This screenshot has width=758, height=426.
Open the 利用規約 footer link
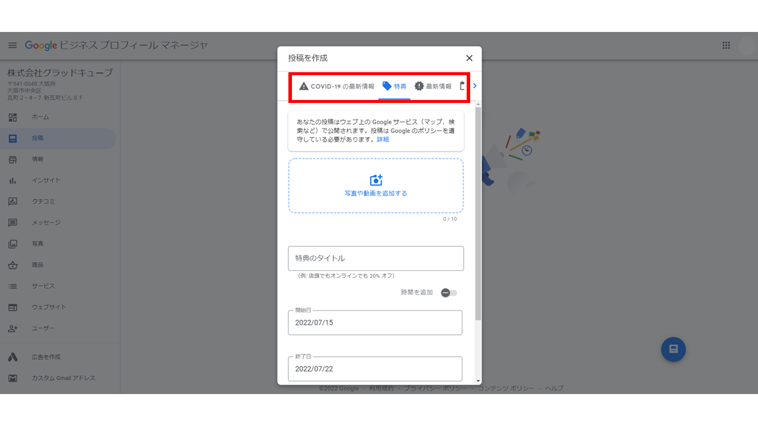coord(381,389)
